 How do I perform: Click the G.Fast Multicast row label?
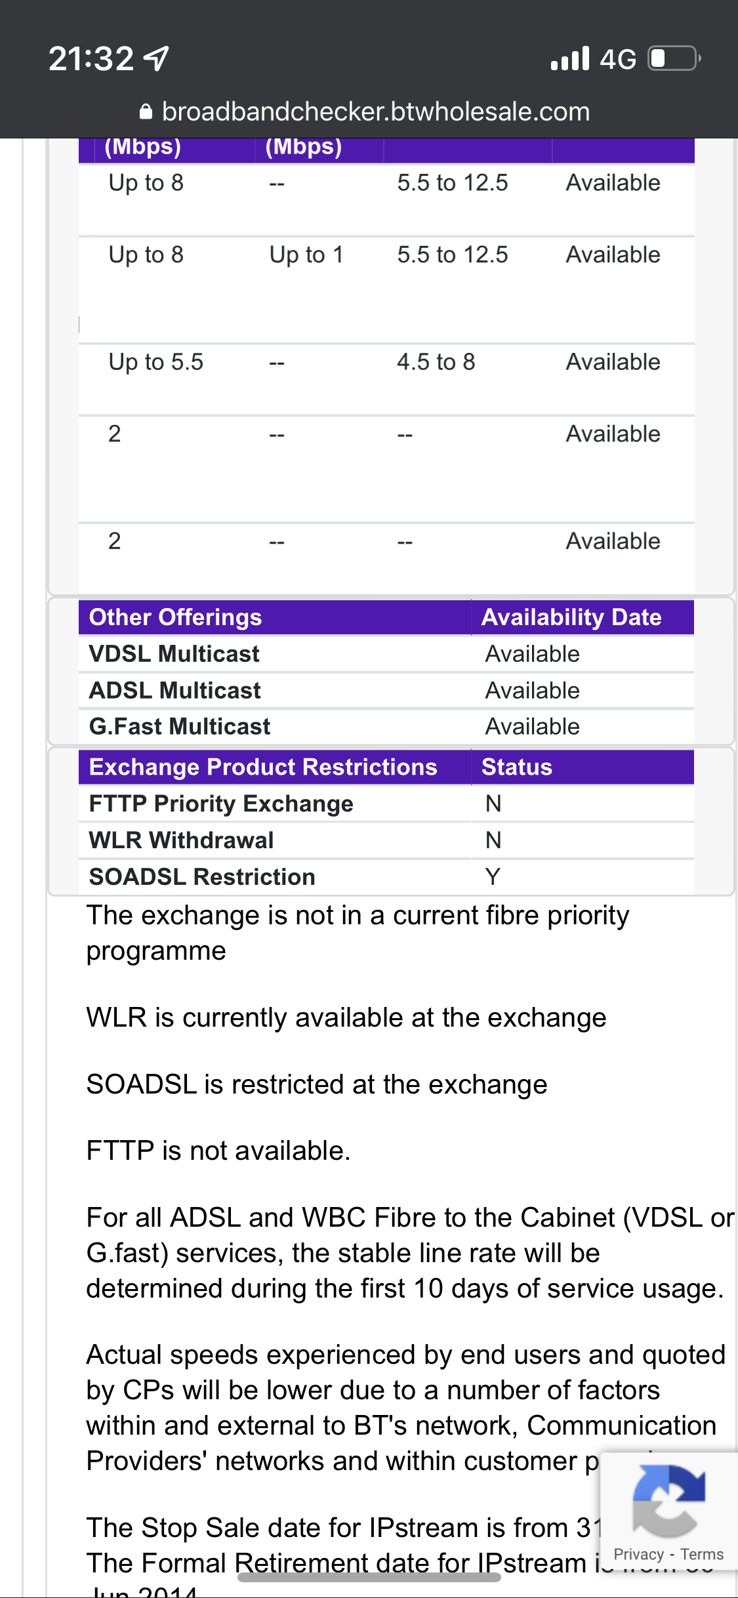pyautogui.click(x=180, y=727)
